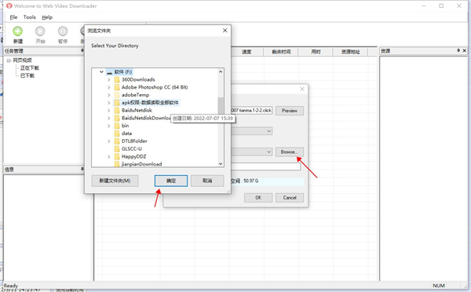The width and height of the screenshot is (471, 292).
Task: Click the 剩余时间 column header
Action: click(x=281, y=52)
